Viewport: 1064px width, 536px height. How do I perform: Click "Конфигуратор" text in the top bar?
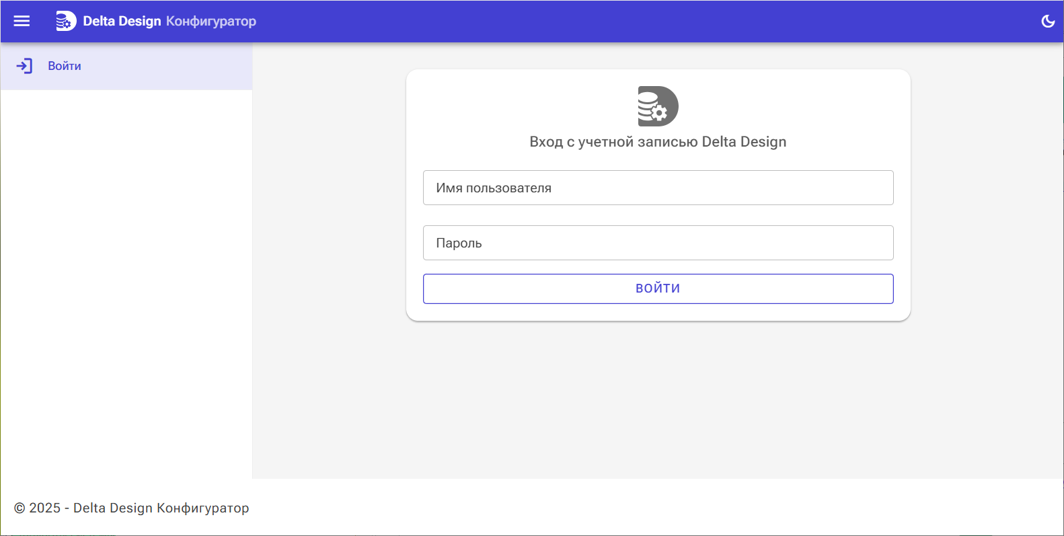pos(211,21)
